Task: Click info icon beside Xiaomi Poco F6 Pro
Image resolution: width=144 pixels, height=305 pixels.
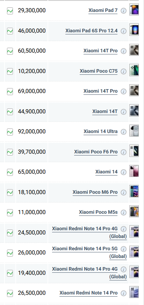Action: point(123,152)
